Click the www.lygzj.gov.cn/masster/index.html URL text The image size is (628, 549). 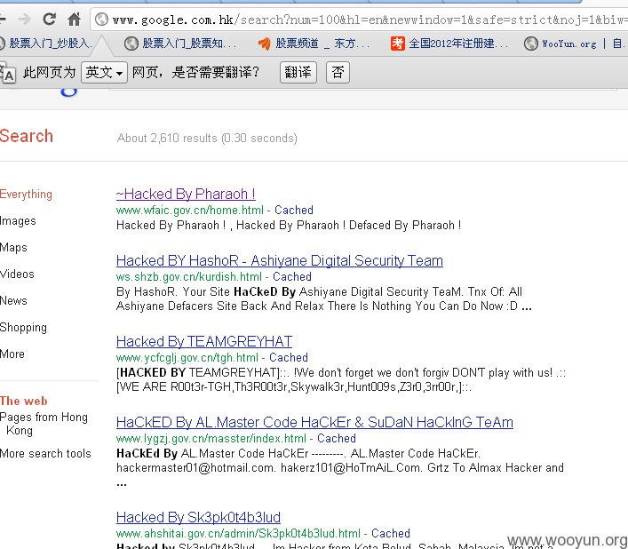211,438
